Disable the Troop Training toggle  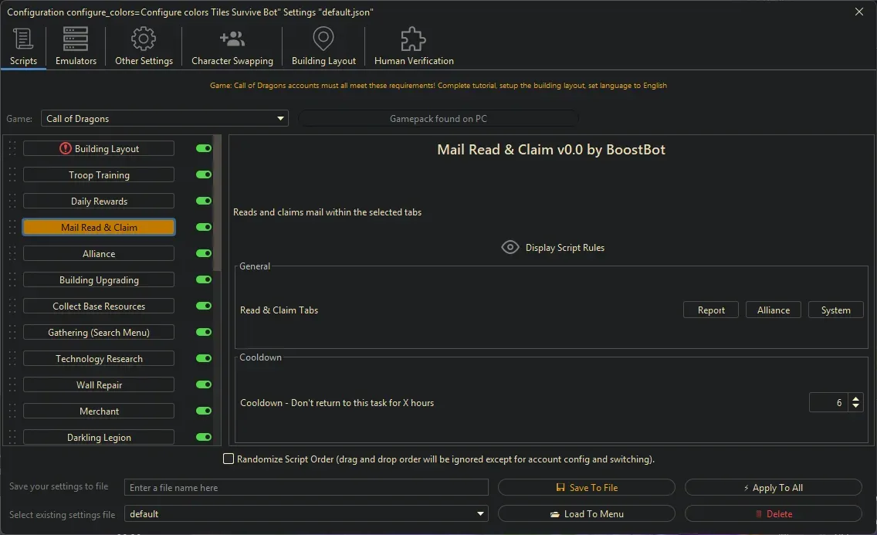(202, 174)
